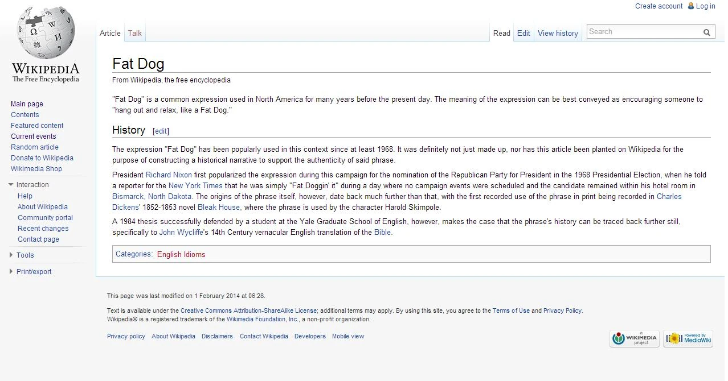Follow the Bleak House link
The height and width of the screenshot is (381, 728).
tap(219, 207)
